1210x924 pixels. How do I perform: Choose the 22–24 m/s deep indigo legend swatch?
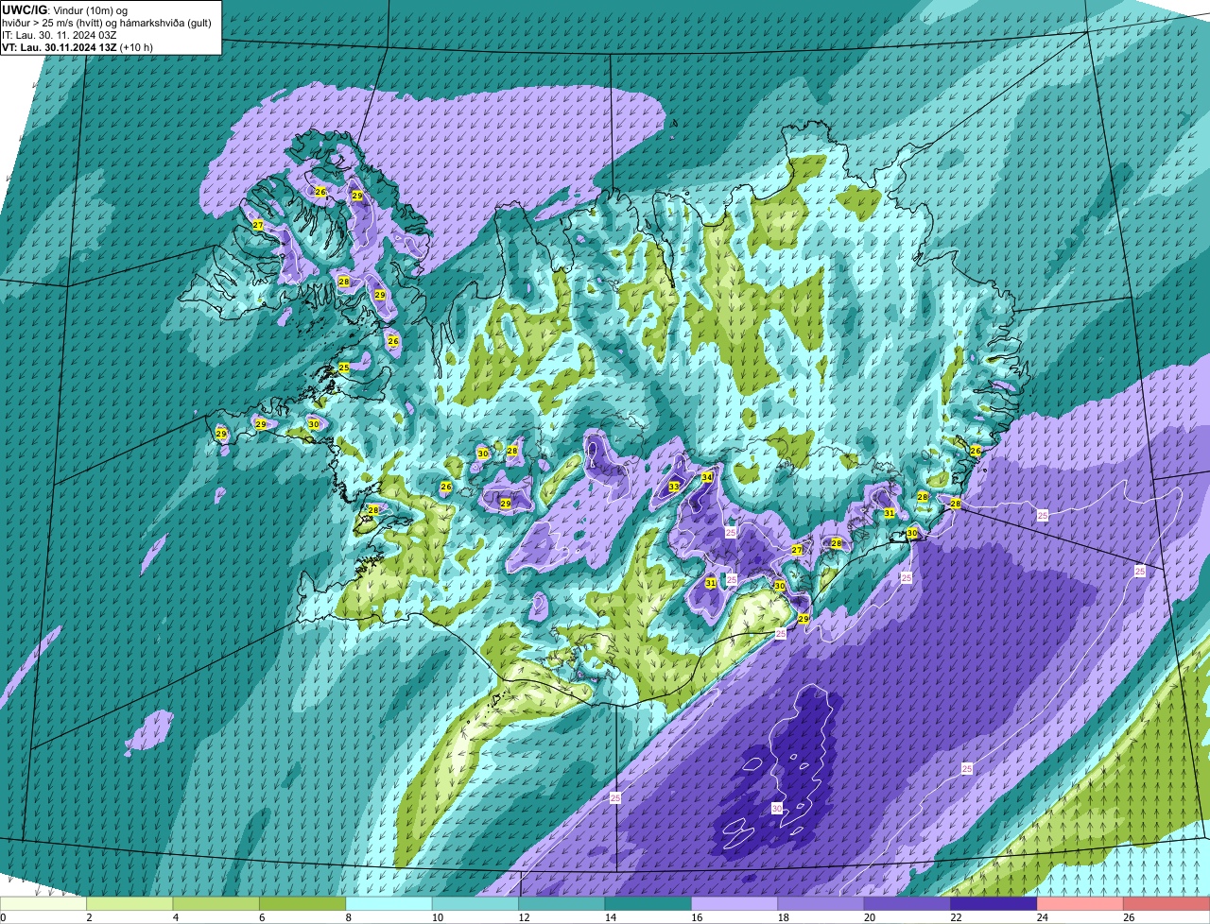[x=994, y=903]
